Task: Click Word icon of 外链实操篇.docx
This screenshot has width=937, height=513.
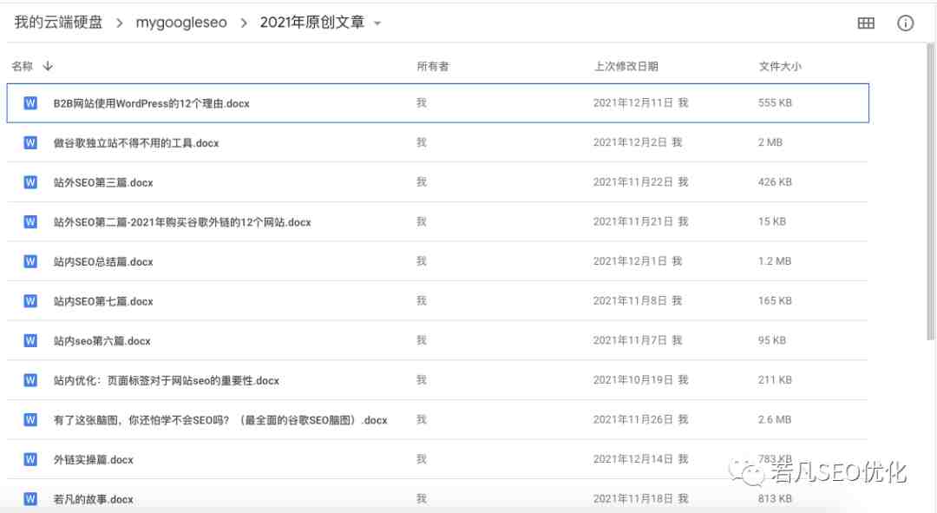Action: (30, 459)
